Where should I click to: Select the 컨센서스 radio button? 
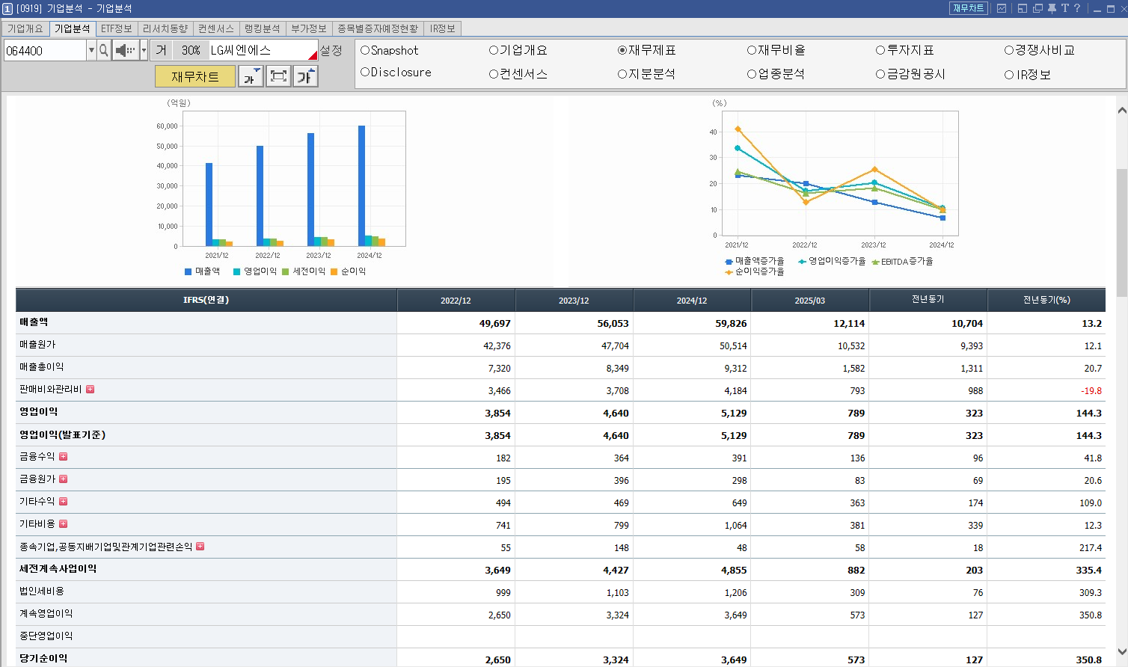[x=494, y=74]
